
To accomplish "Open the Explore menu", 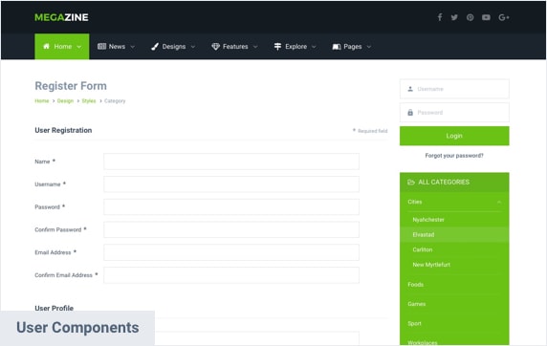I will tap(295, 47).
